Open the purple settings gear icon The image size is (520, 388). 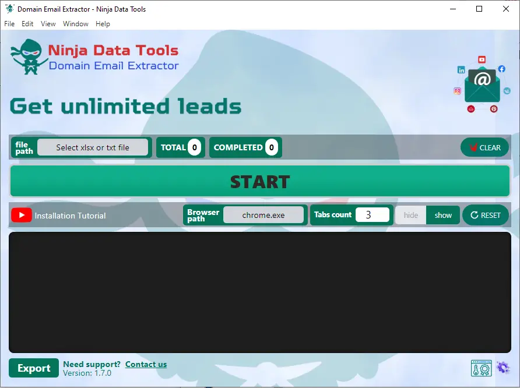503,368
